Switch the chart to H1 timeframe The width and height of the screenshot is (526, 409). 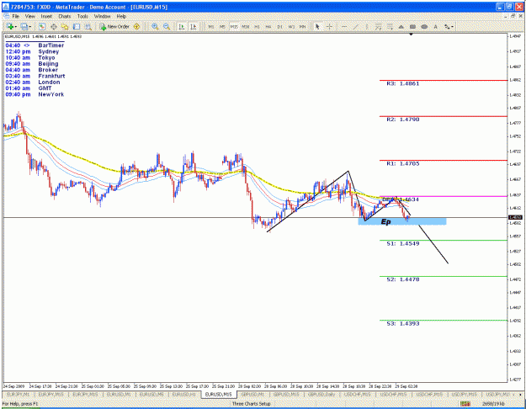click(257, 26)
